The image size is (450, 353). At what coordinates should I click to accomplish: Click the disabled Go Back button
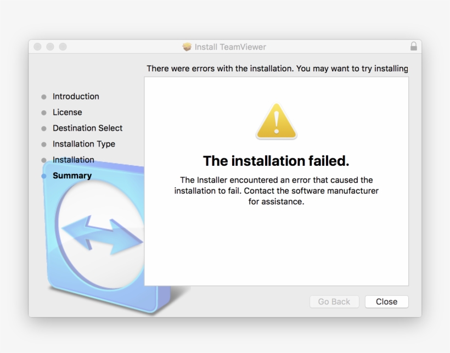pyautogui.click(x=334, y=301)
